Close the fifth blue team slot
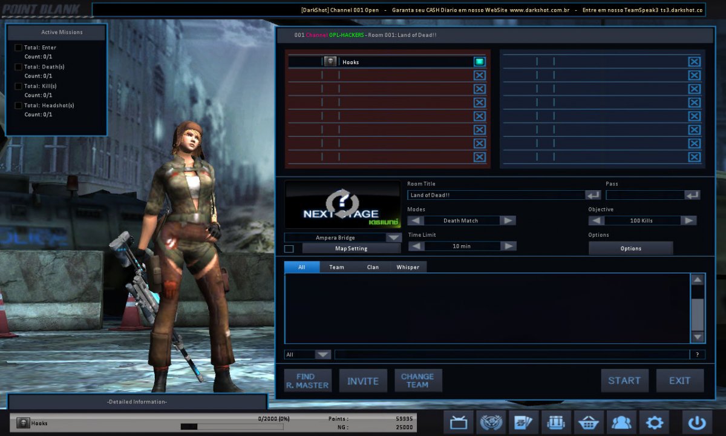726x436 pixels. pyautogui.click(x=694, y=116)
